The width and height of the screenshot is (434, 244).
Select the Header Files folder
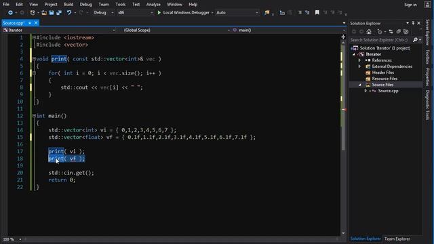pyautogui.click(x=382, y=73)
